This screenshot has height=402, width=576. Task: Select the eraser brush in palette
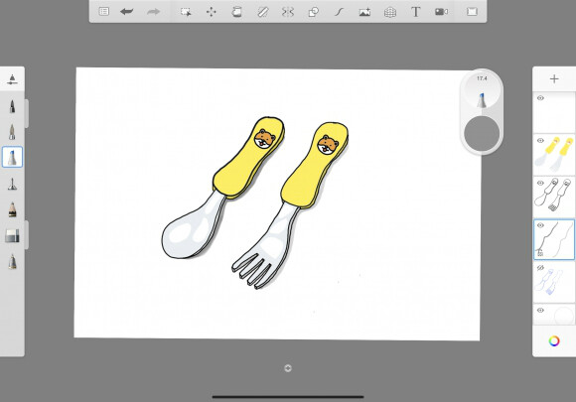[12, 235]
